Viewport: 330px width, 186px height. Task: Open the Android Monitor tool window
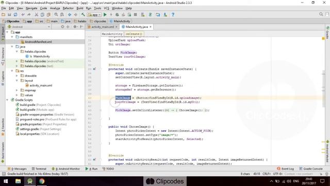[66, 169]
